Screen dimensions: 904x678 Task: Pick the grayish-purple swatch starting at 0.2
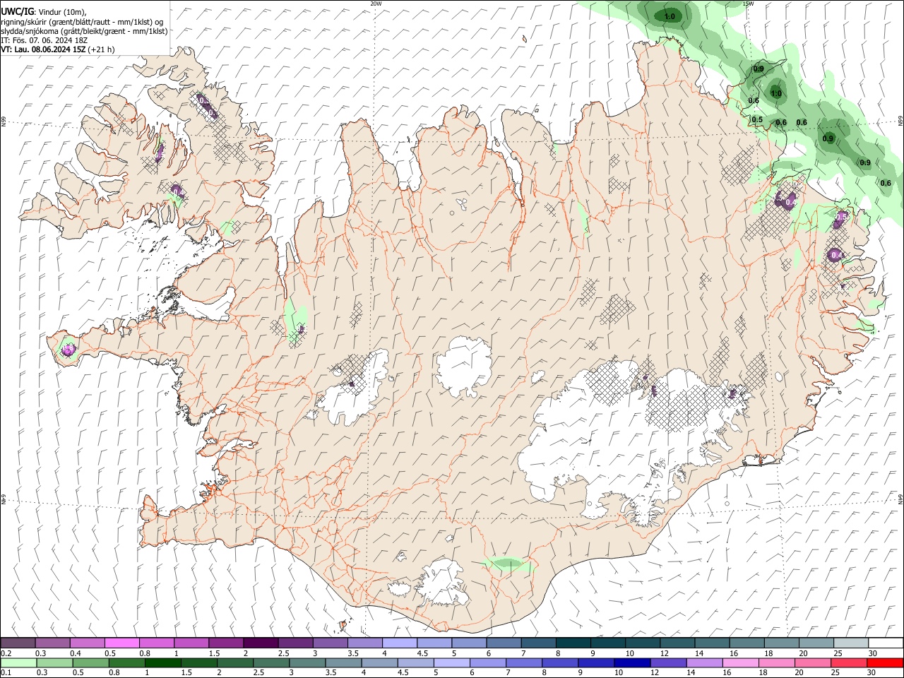tap(18, 643)
